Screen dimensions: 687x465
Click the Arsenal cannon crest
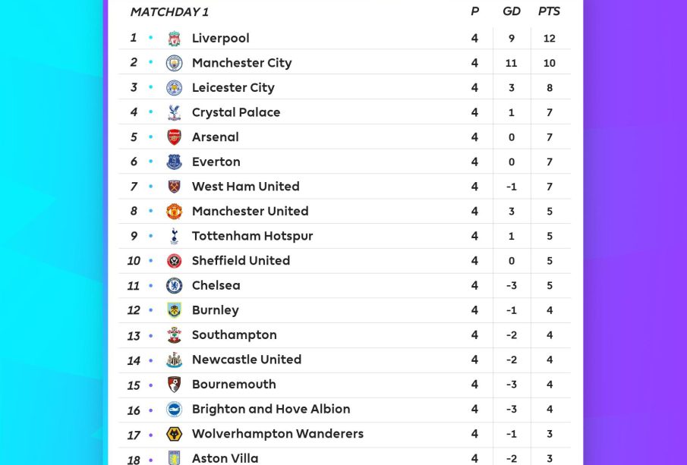click(175, 137)
